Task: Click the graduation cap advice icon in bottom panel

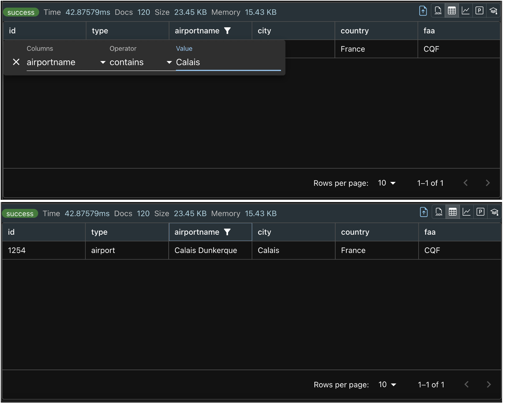Action: 495,212
